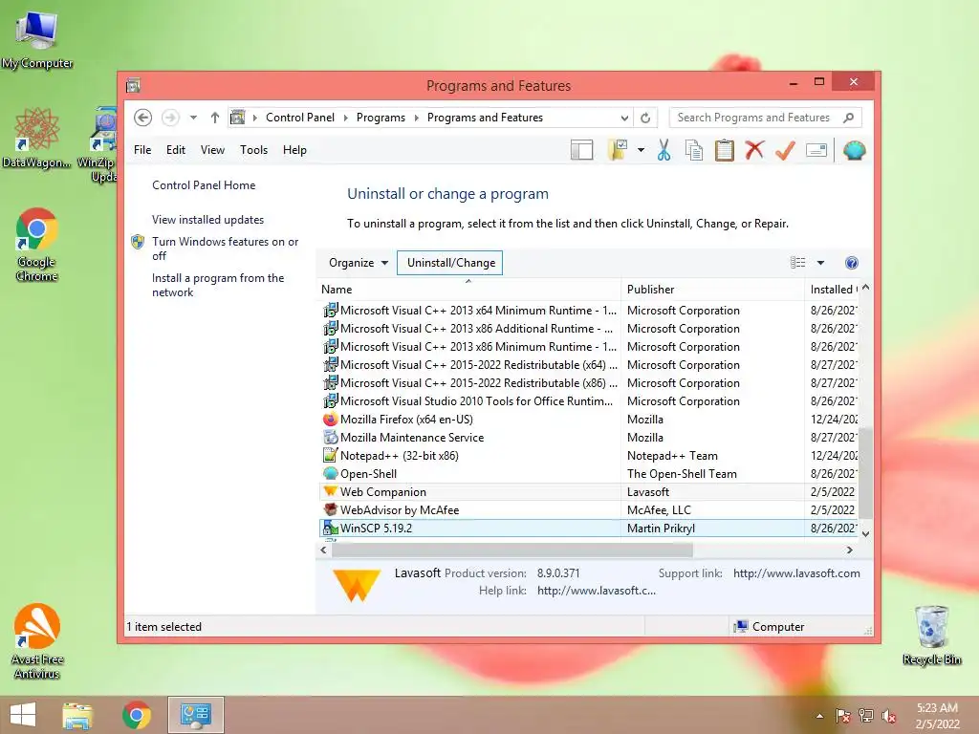This screenshot has width=979, height=734.
Task: Select Avast Free Antivirus desktop shortcut
Action: point(37,641)
